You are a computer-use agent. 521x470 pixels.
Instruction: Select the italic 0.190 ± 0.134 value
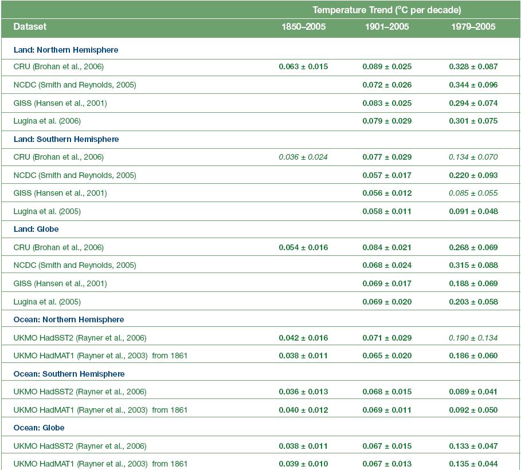coord(473,338)
